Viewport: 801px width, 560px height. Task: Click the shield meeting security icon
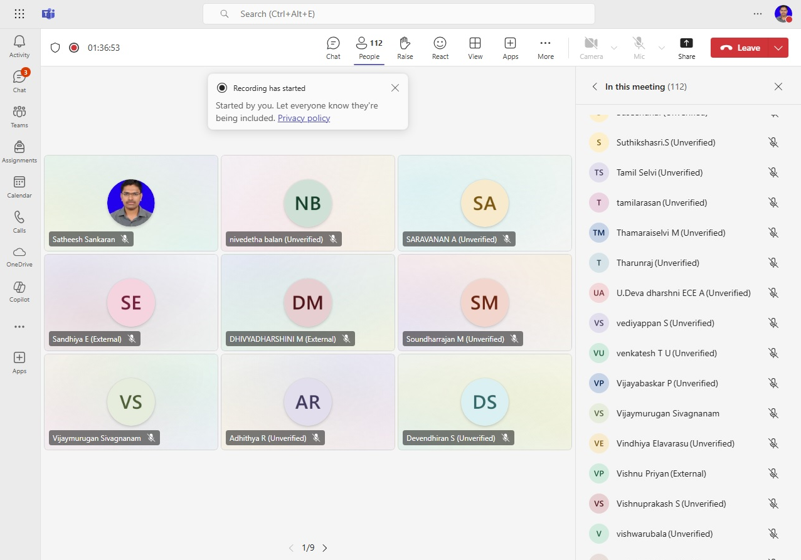pos(55,48)
